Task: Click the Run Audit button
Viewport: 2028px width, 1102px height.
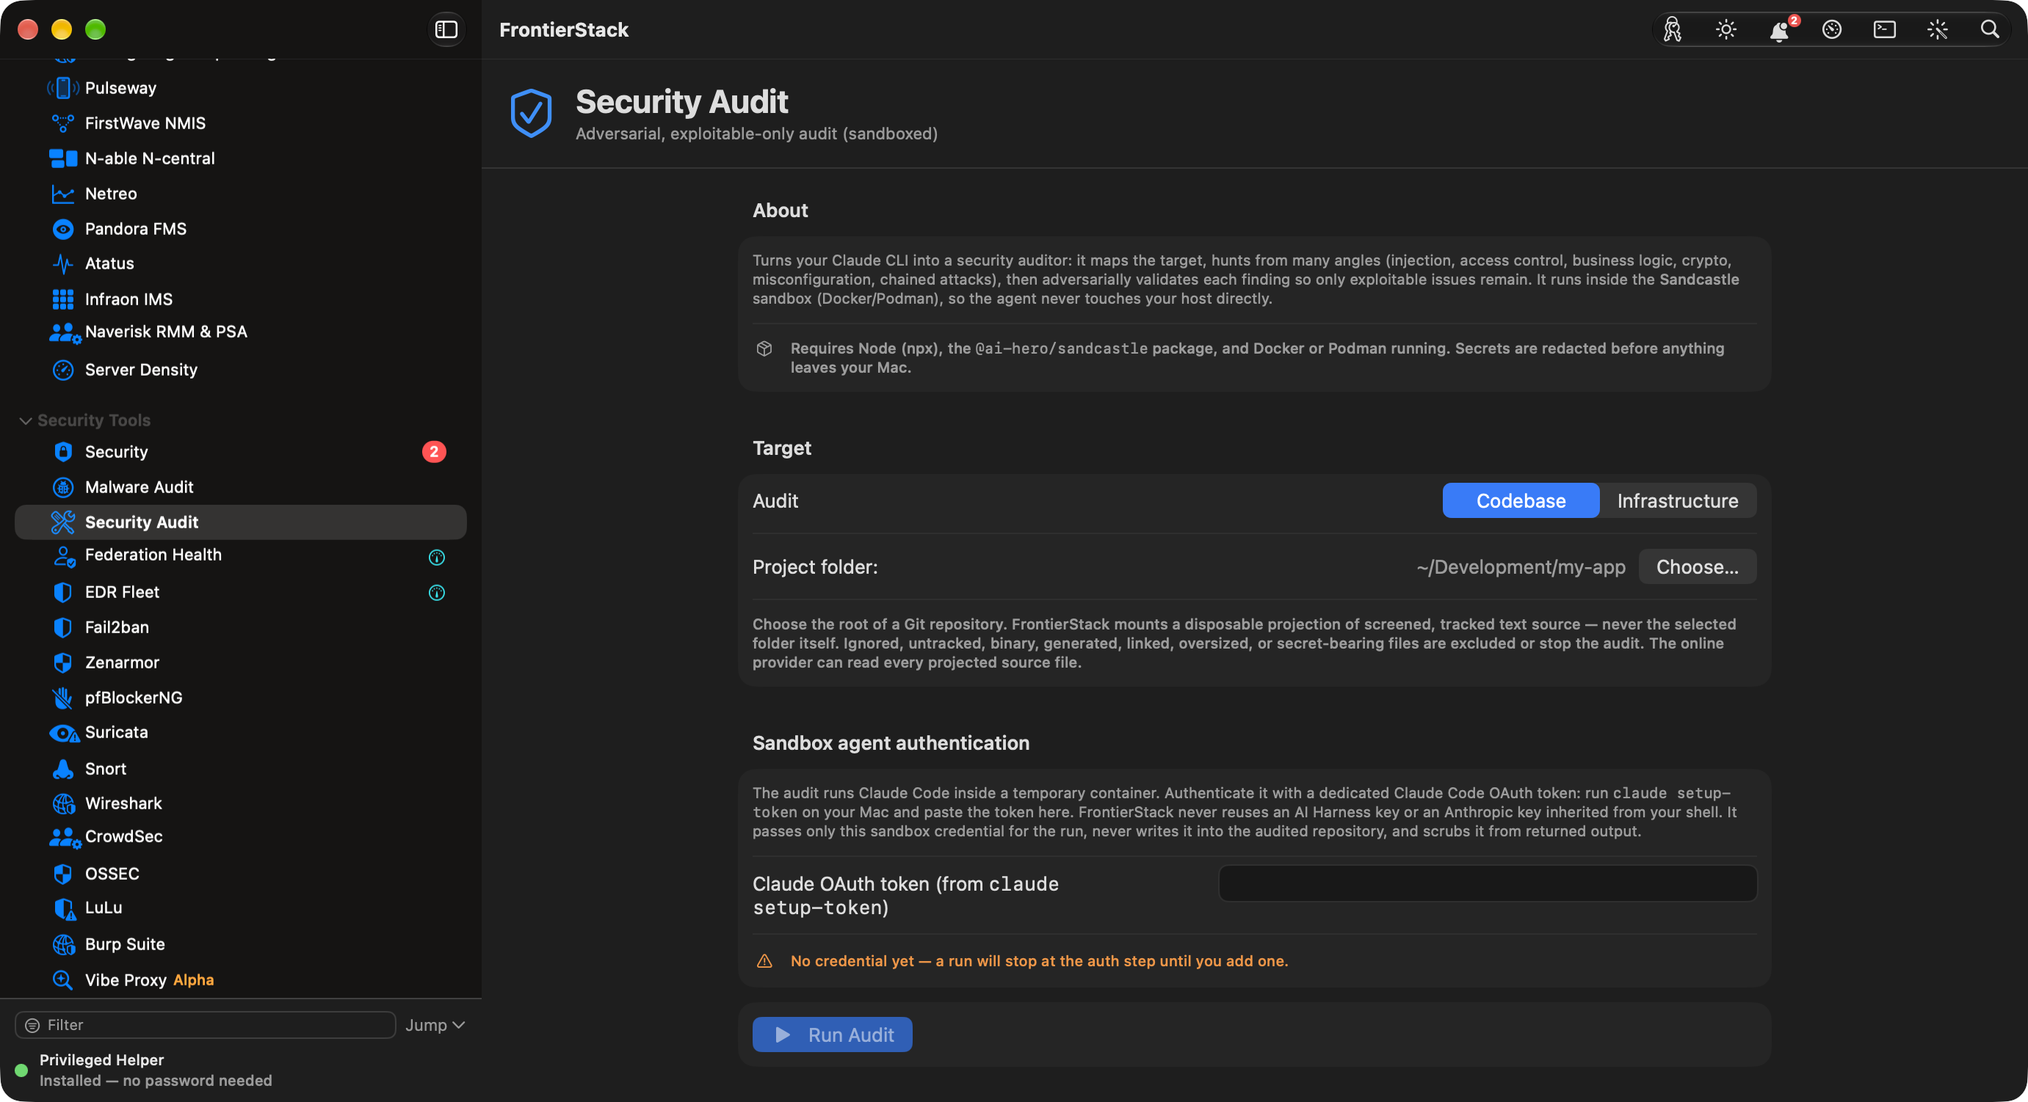Action: tap(832, 1035)
